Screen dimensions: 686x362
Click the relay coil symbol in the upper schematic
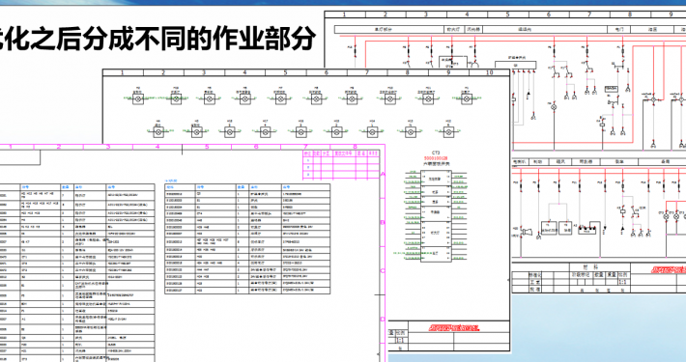602,125
